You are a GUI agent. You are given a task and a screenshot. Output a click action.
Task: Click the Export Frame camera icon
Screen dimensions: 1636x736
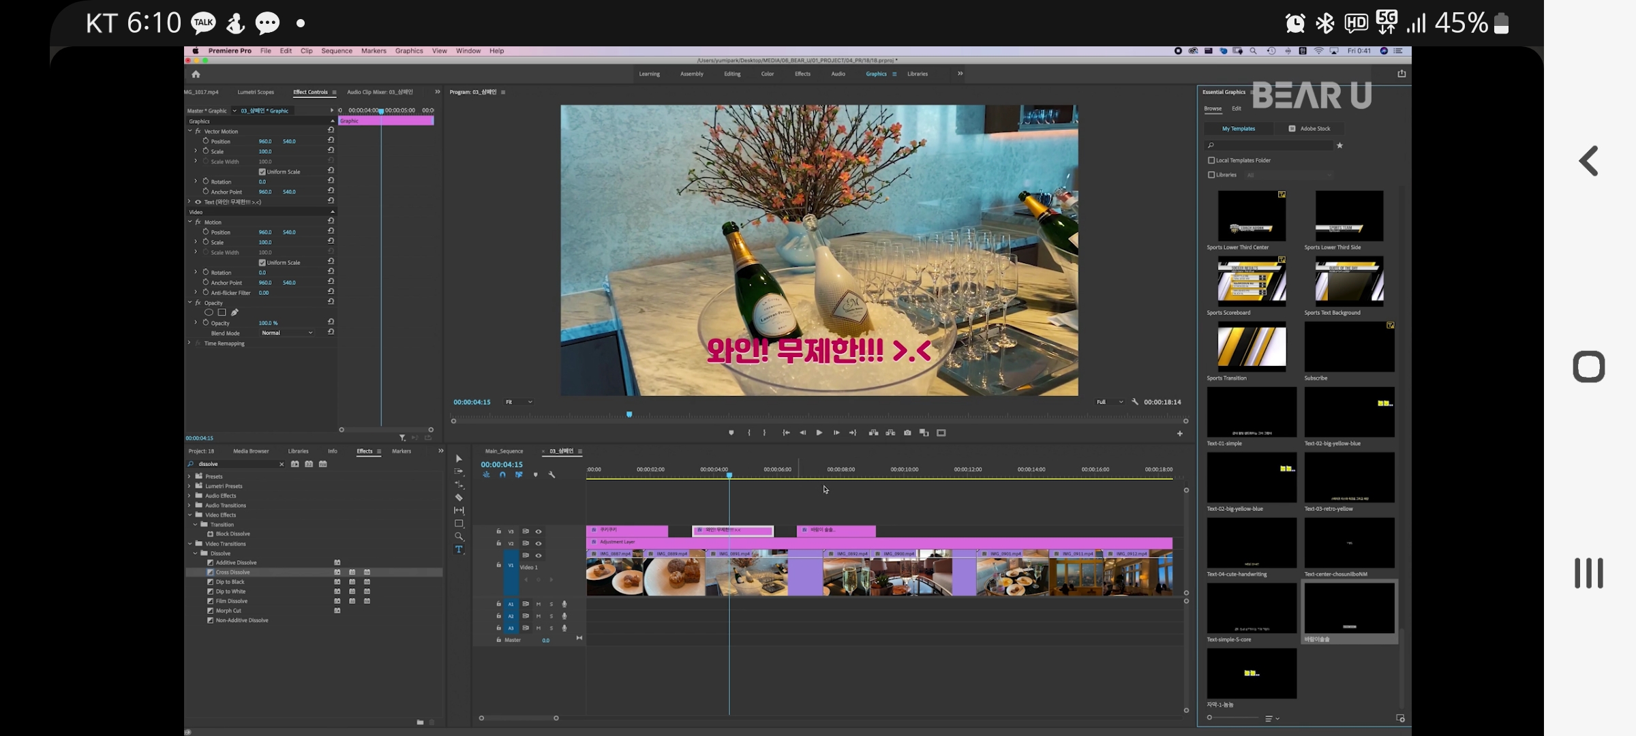[x=907, y=433]
